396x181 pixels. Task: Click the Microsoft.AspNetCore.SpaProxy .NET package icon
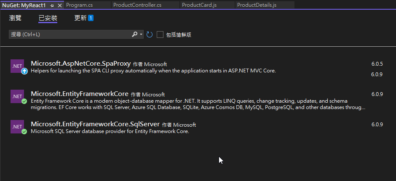(17, 66)
